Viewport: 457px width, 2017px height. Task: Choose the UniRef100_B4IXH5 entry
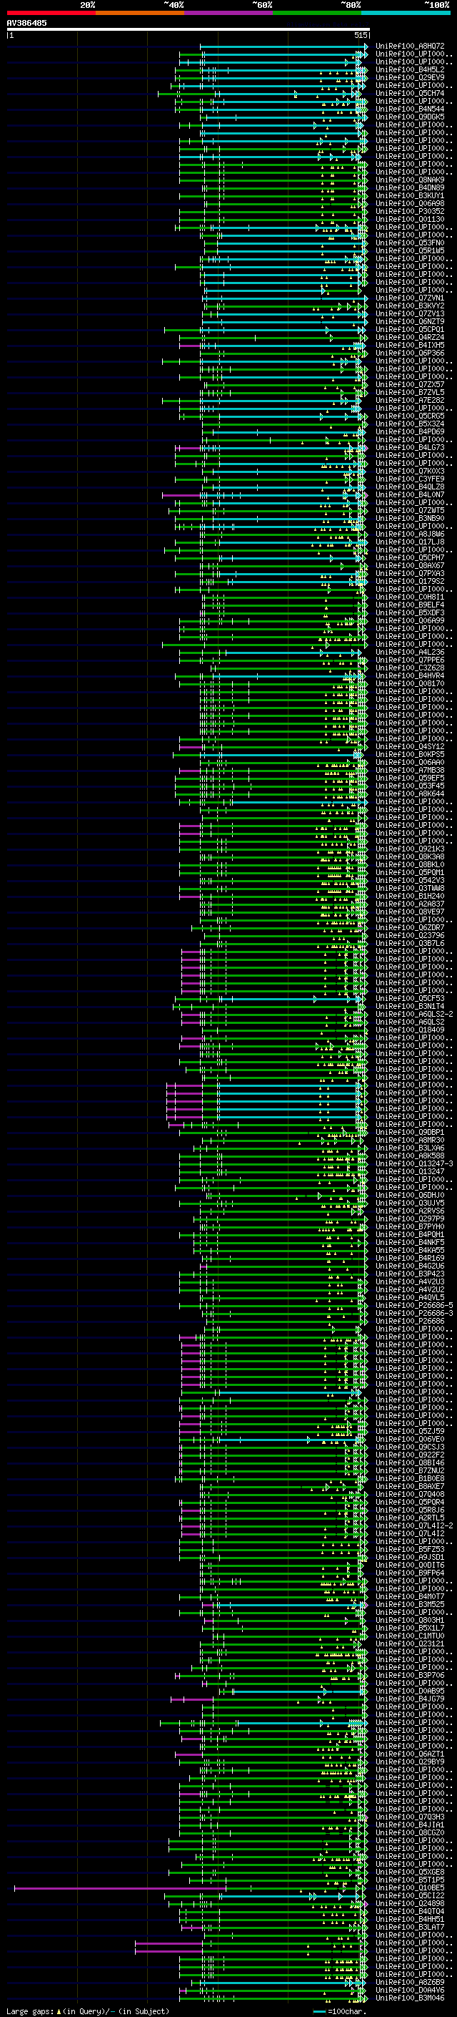(410, 345)
